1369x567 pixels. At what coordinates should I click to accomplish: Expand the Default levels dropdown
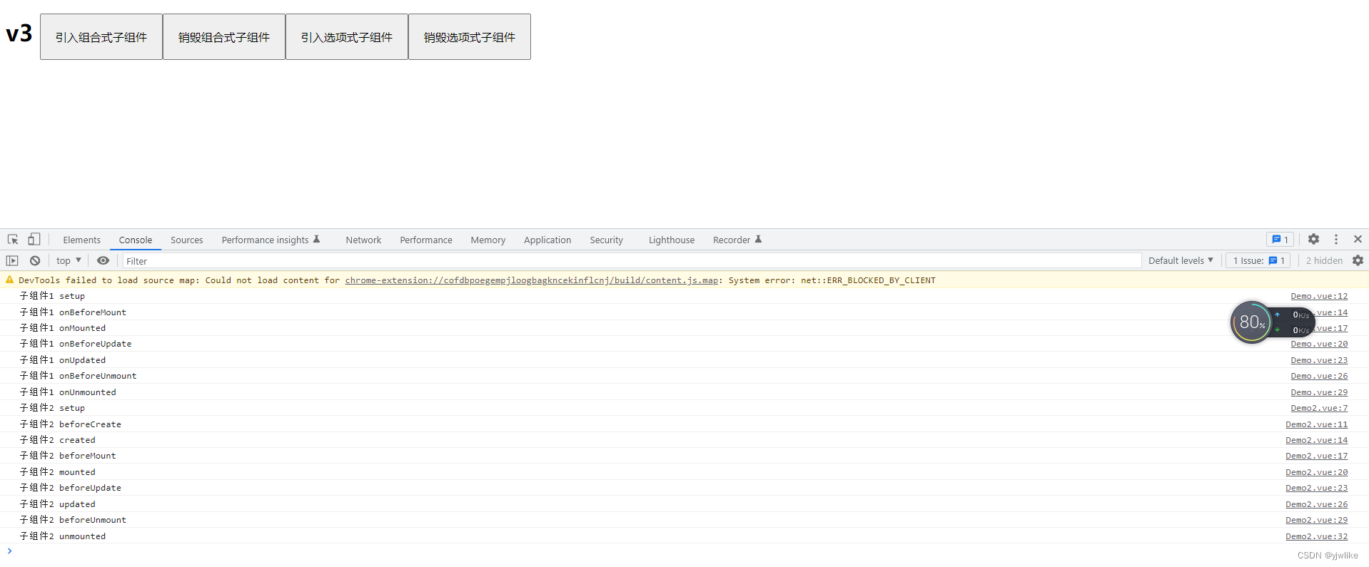pyautogui.click(x=1181, y=261)
